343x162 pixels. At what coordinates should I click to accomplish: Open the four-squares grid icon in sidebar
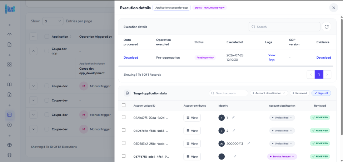(x=9, y=65)
